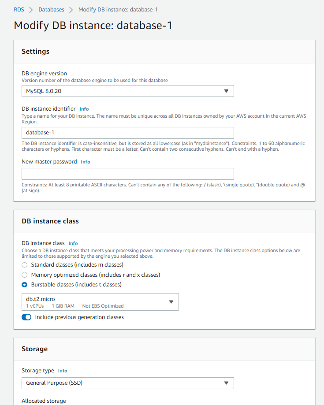Open the DB engine version dropdown
324x405 pixels.
tap(127, 91)
